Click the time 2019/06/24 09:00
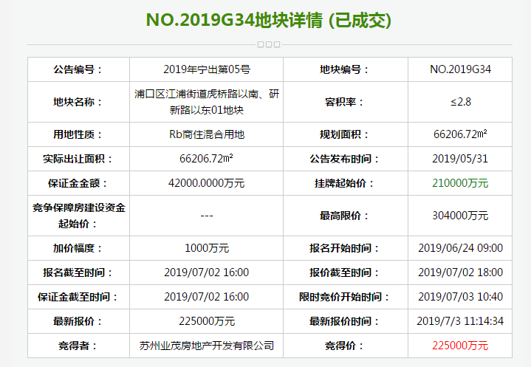The height and width of the screenshot is (367, 531). pos(460,248)
